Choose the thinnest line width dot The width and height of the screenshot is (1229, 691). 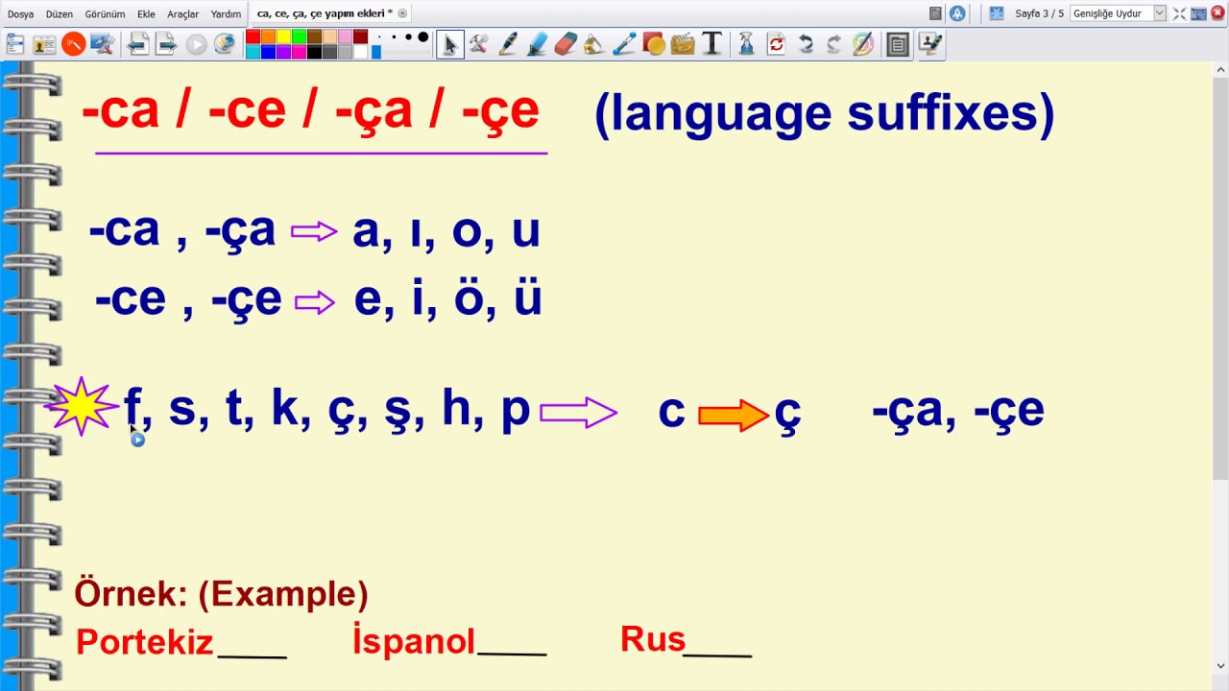[x=379, y=37]
